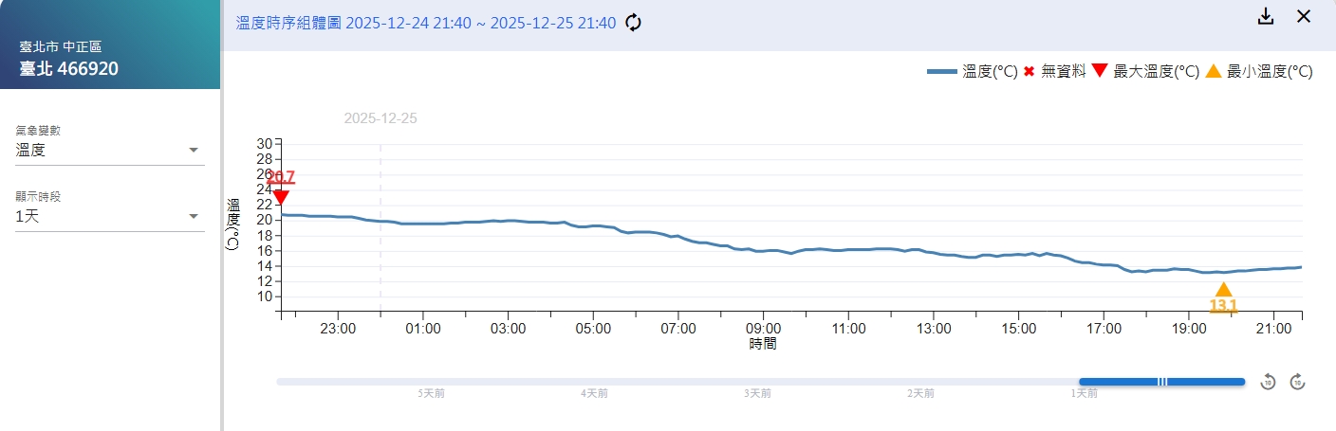Click the rewind 10 icon
The image size is (1336, 431).
(x=1268, y=382)
